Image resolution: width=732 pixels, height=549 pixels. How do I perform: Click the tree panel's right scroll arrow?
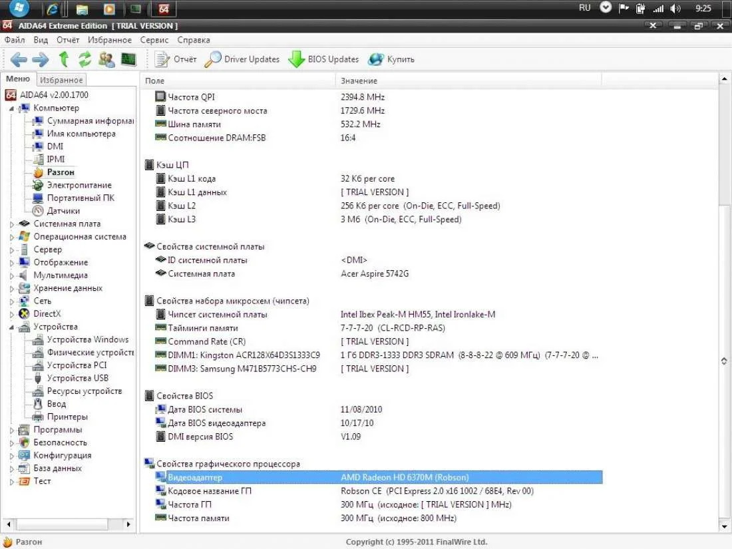130,524
